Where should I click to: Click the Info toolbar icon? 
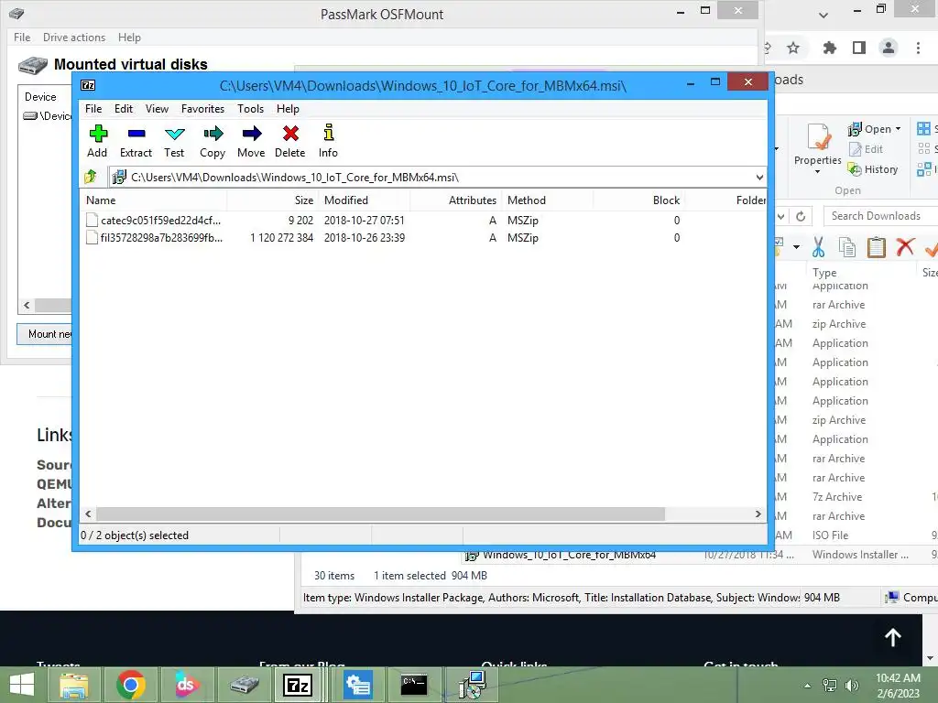click(328, 141)
